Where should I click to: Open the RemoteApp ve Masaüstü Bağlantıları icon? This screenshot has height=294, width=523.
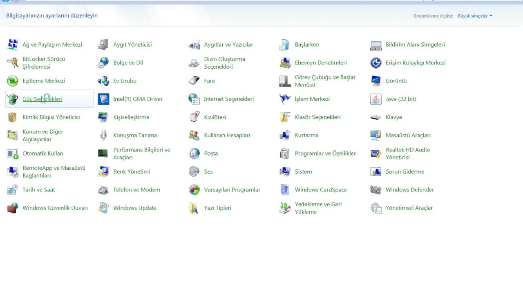pyautogui.click(x=13, y=171)
